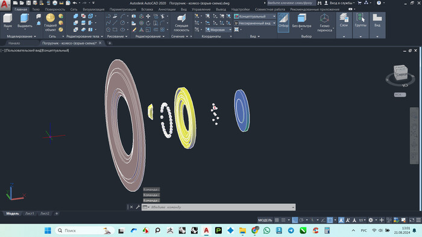This screenshot has width=422, height=237.
Task: Toggle МОДЕЛЬ model space button
Action: point(265,220)
